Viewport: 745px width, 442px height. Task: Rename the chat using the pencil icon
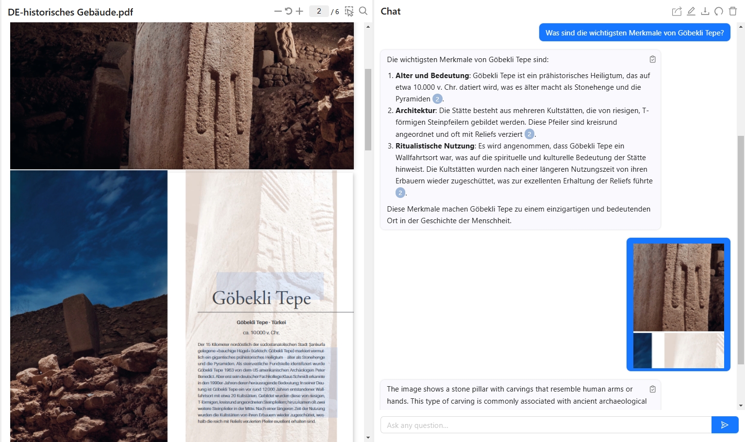tap(691, 11)
